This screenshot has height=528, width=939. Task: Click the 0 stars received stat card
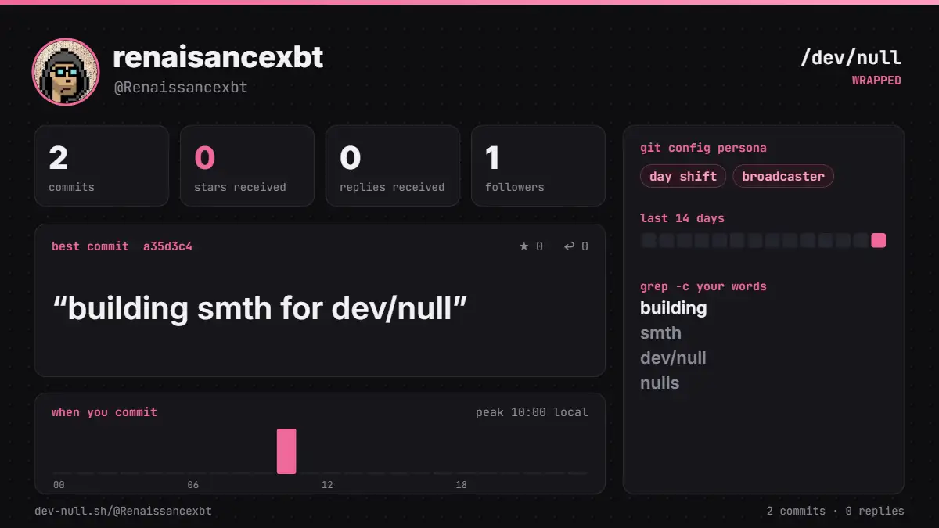[247, 166]
